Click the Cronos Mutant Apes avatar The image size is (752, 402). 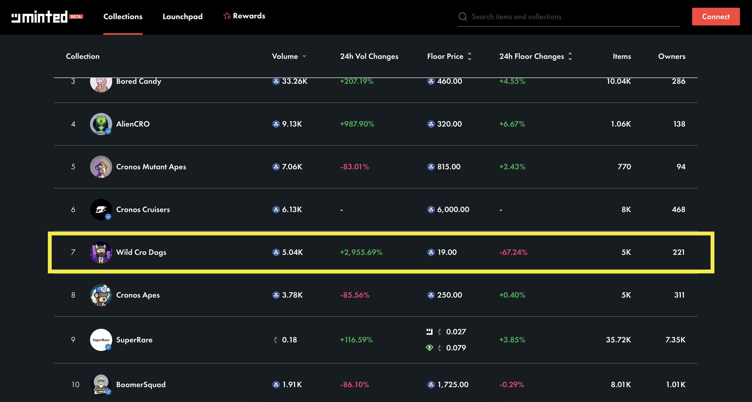(x=101, y=167)
